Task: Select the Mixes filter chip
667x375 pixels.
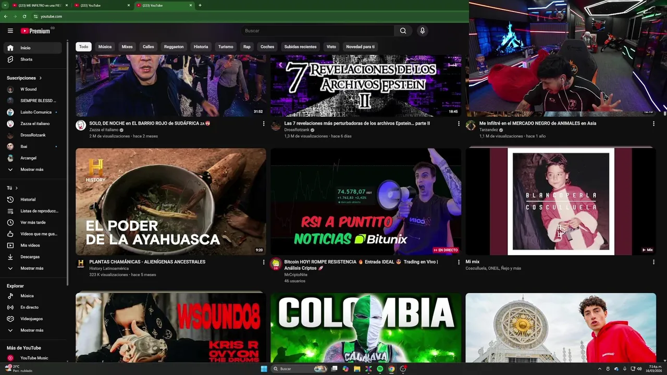Action: [127, 47]
